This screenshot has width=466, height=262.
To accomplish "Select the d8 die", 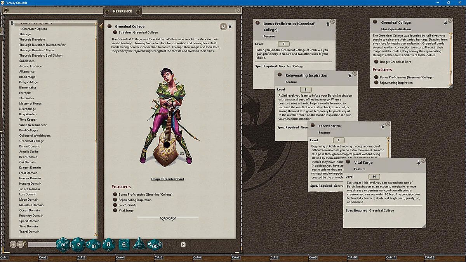I will tap(109, 245).
